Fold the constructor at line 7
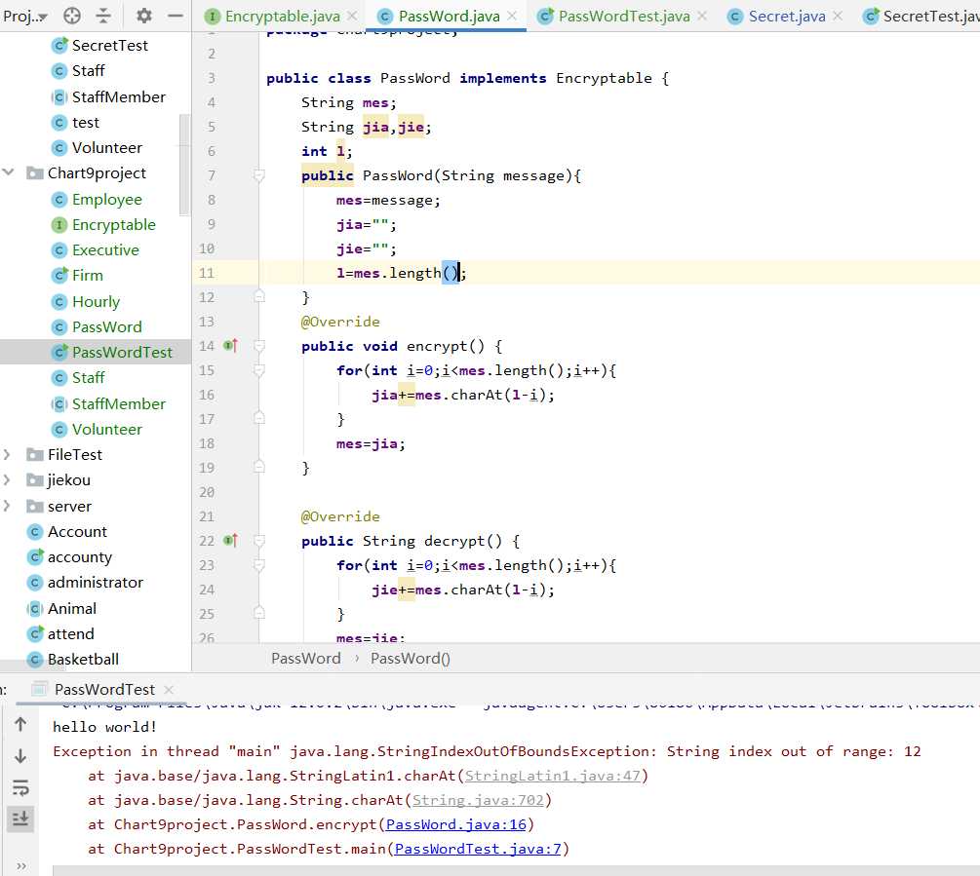The width and height of the screenshot is (980, 876). pyautogui.click(x=259, y=175)
